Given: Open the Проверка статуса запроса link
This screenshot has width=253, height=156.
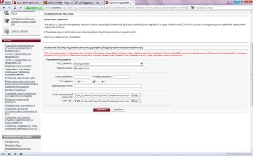Looking at the screenshot, I should (x=18, y=66).
